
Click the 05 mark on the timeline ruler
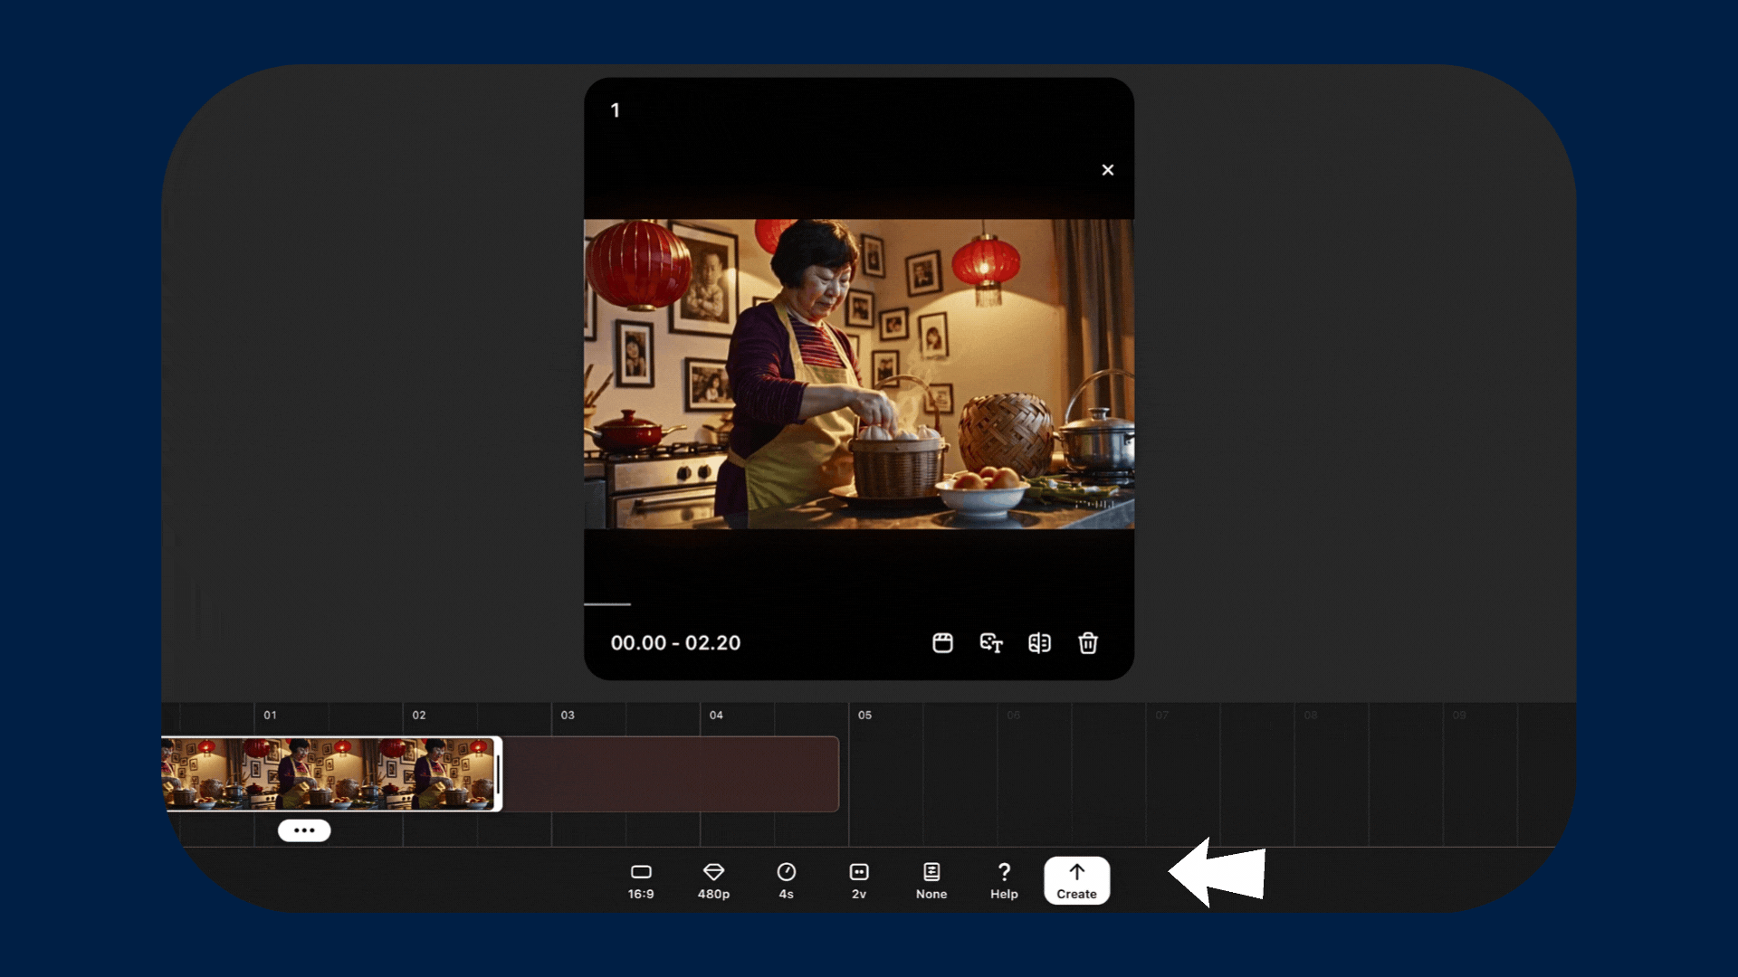coord(865,715)
